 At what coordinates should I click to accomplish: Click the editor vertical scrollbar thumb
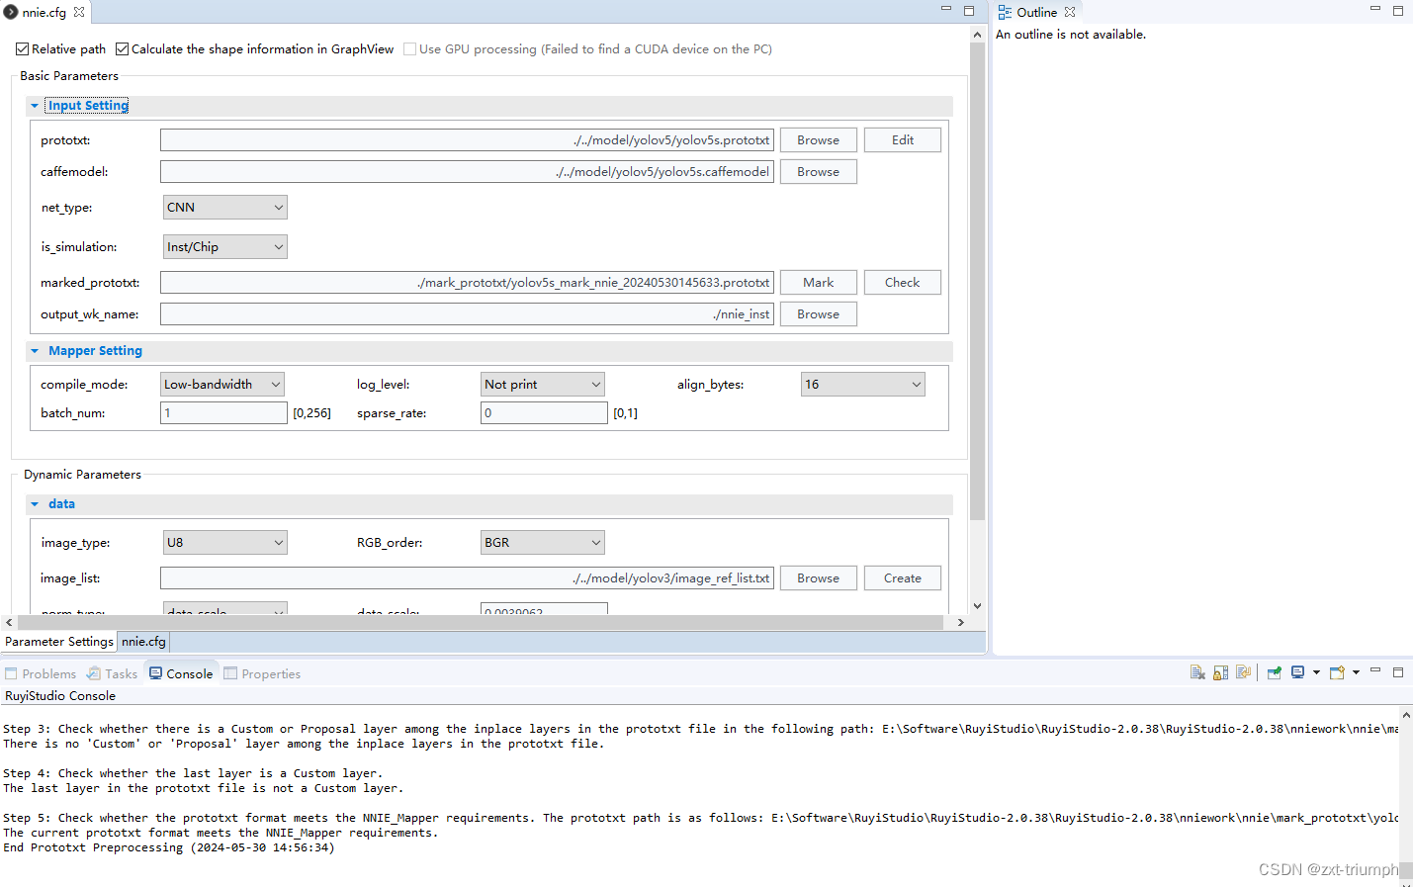[x=977, y=281]
